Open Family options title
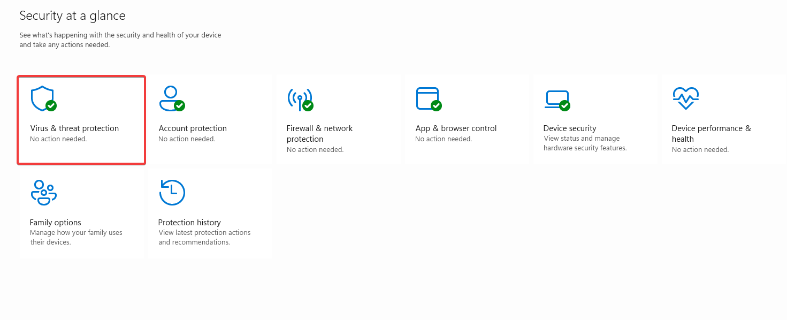Viewport: 787px width, 320px height. [x=56, y=223]
